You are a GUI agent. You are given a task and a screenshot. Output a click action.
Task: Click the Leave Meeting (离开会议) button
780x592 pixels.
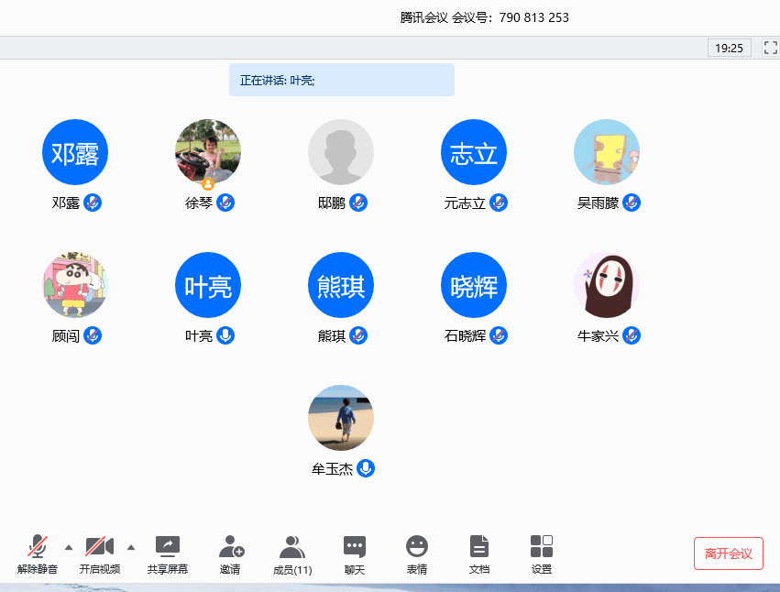[728, 554]
